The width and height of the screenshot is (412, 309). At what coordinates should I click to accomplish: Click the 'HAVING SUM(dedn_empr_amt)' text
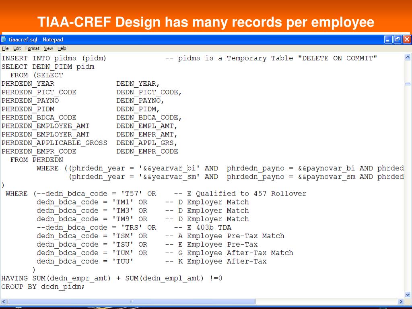[x=56, y=278]
